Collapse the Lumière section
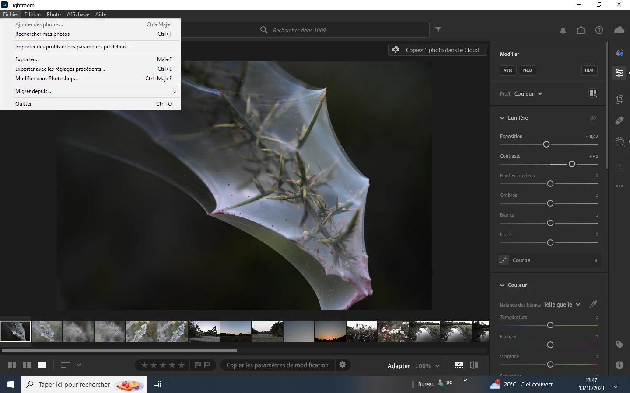The width and height of the screenshot is (630, 393). coord(502,118)
